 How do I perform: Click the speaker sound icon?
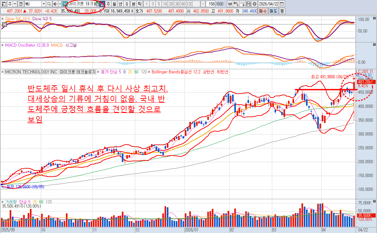pos(55,4)
